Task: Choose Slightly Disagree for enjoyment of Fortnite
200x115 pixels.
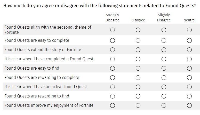Action: pyautogui.click(x=164, y=105)
